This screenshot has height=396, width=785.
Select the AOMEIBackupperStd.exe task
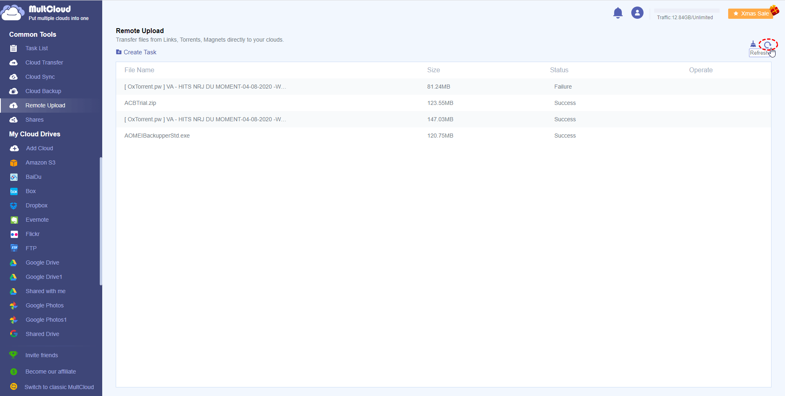[x=443, y=136]
